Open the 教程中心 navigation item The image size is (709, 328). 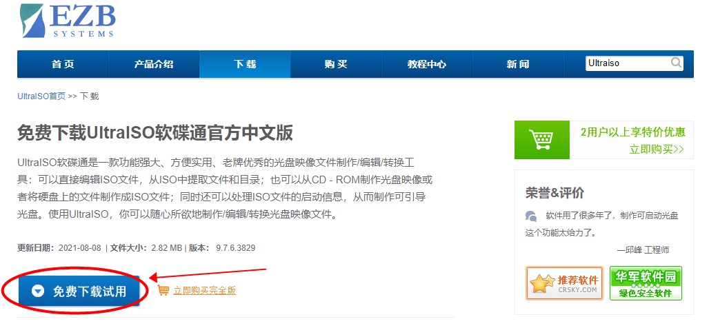tap(427, 64)
